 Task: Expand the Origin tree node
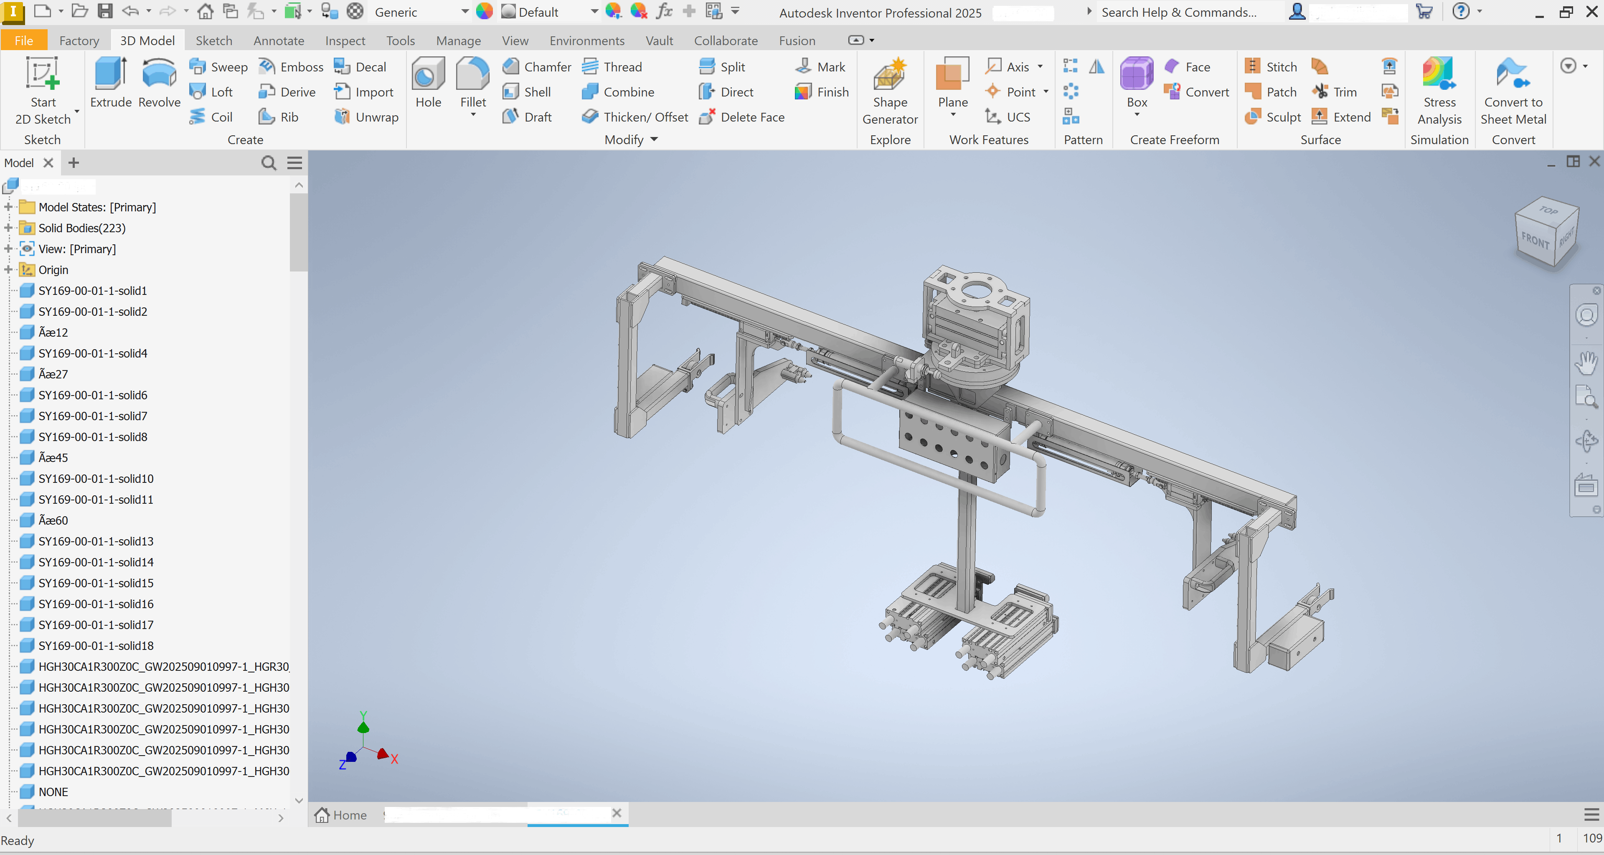pos(8,270)
